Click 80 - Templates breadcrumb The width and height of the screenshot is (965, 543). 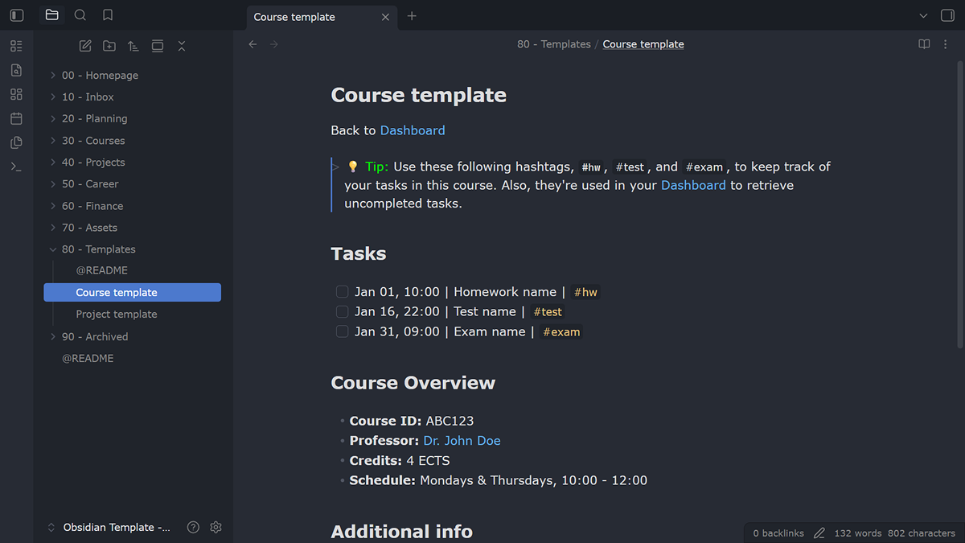(x=554, y=44)
